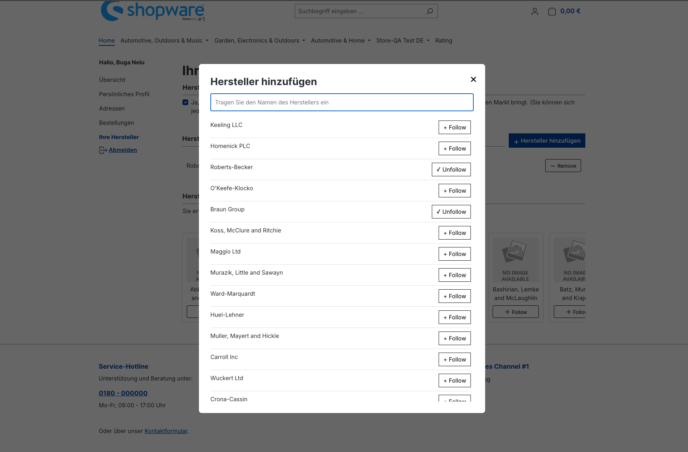
Task: Select Rating in the navigation bar
Action: [443, 40]
